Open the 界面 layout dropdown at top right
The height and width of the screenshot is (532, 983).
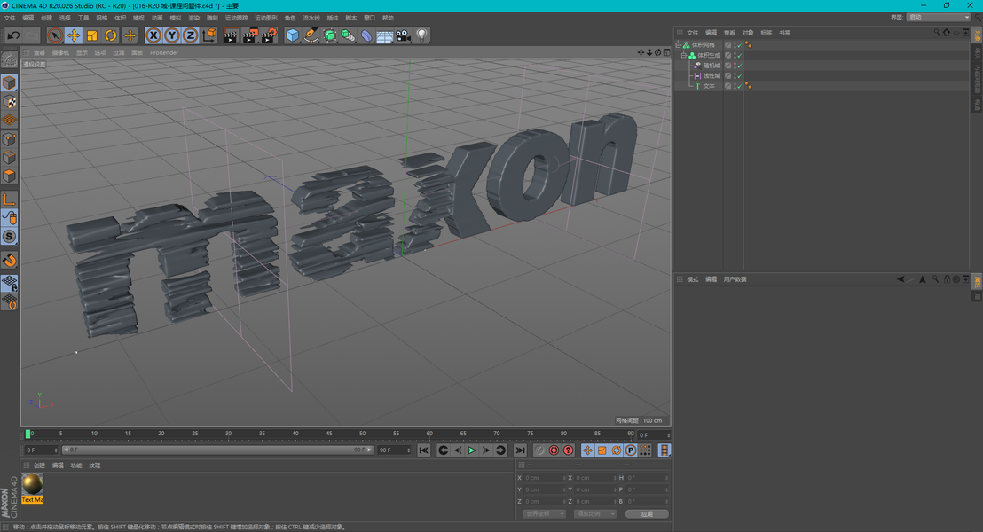(939, 17)
